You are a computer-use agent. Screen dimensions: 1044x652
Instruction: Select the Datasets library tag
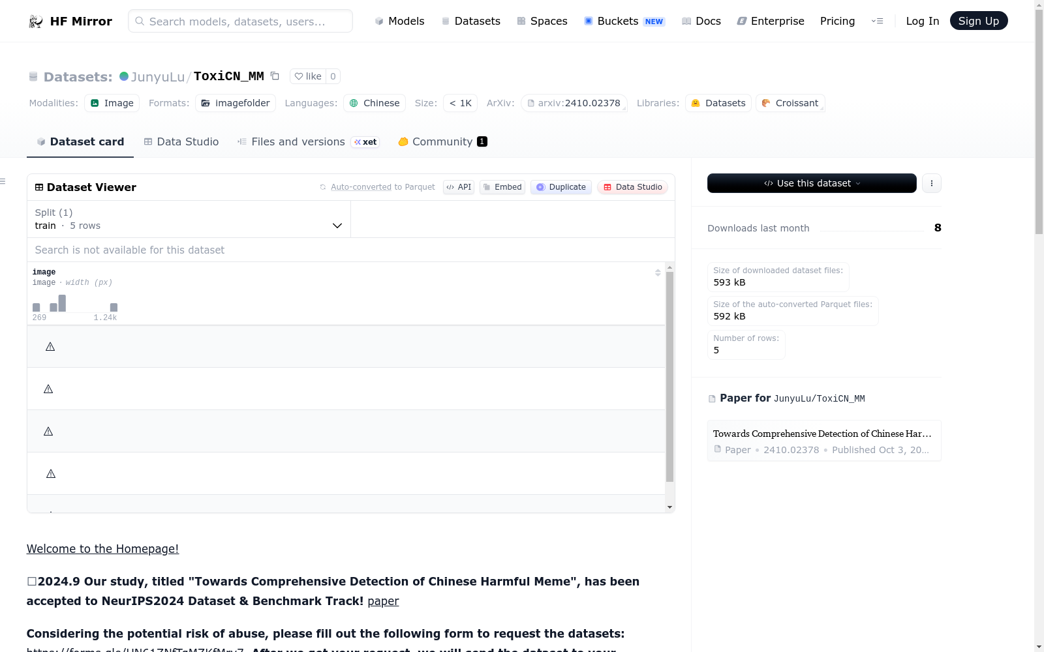point(718,103)
